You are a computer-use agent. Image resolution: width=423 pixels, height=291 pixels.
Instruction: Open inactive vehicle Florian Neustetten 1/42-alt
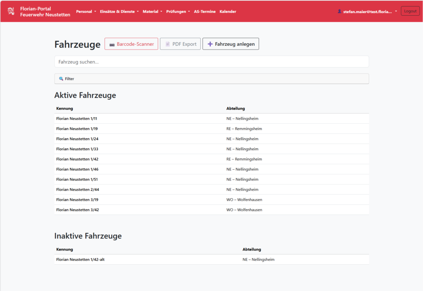click(83, 260)
